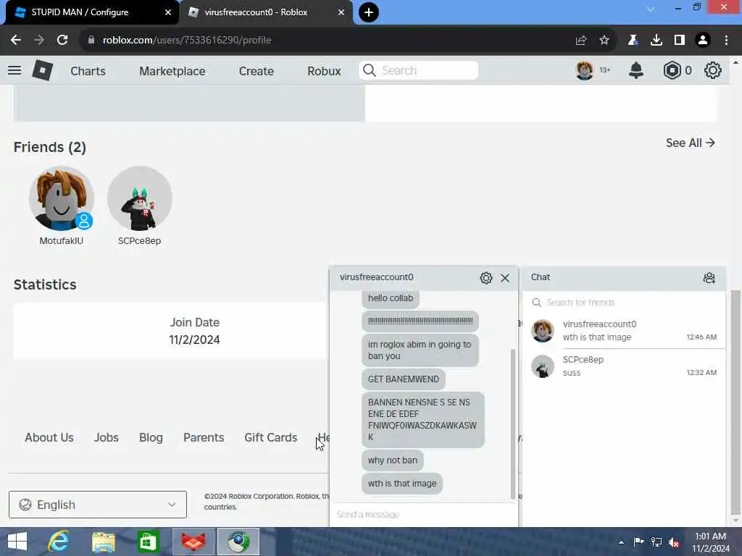The width and height of the screenshot is (742, 556).
Task: Click the virusfreeaccount0 chat window title
Action: click(377, 277)
